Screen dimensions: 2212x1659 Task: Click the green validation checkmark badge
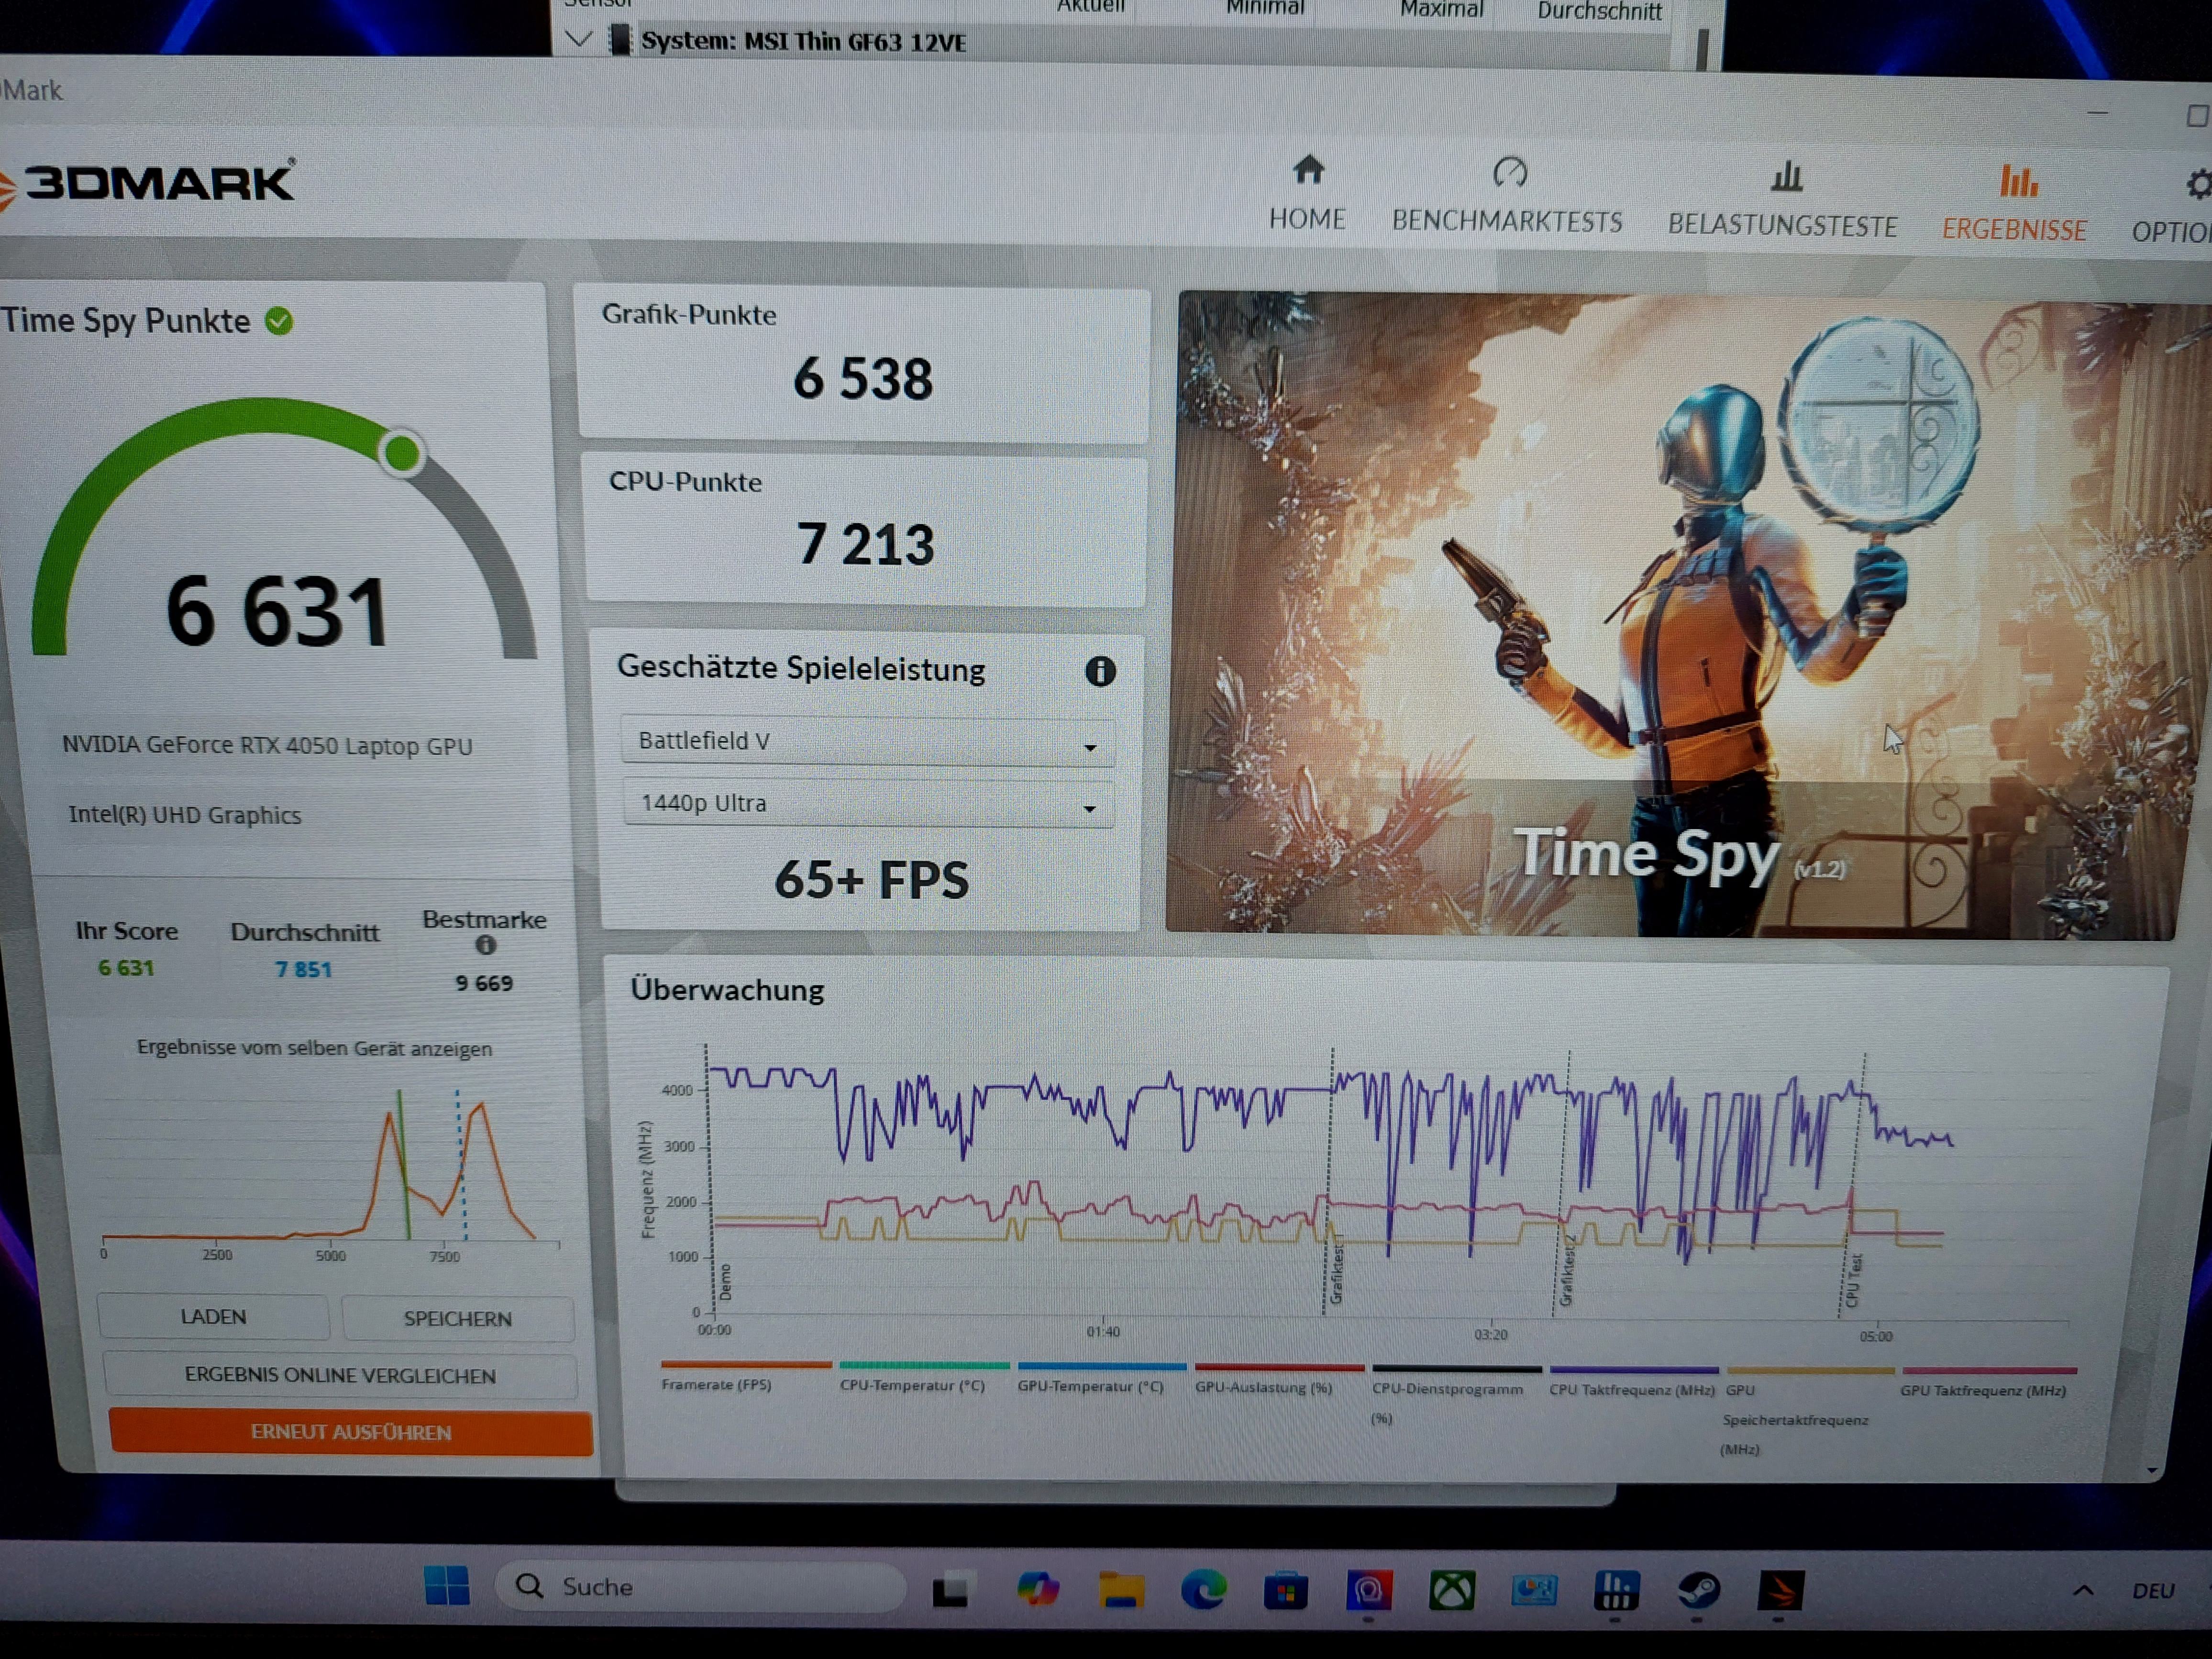279,321
